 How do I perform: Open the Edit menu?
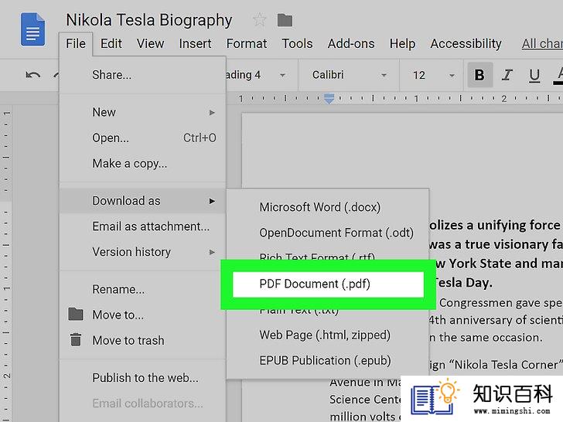111,44
